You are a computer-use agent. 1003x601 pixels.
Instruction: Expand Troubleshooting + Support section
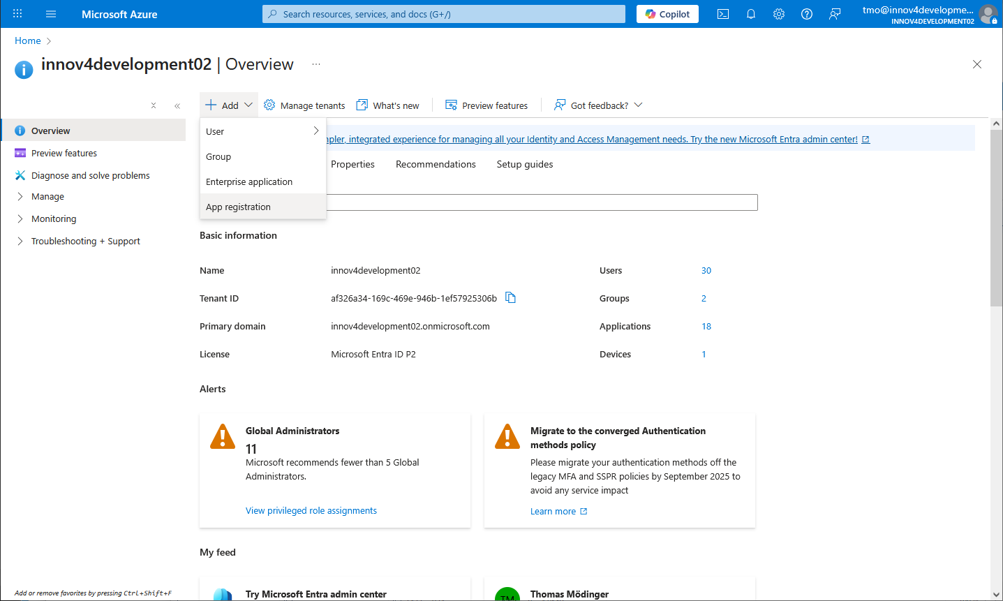coord(85,242)
